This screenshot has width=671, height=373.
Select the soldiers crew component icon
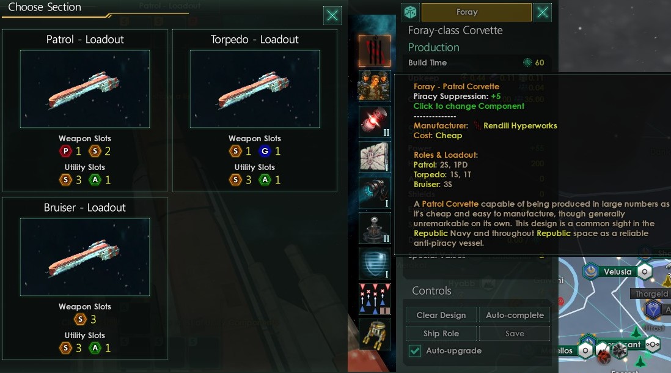(375, 86)
